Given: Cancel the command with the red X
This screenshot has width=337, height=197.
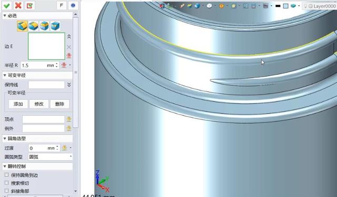Looking at the screenshot, I should coord(18,6).
